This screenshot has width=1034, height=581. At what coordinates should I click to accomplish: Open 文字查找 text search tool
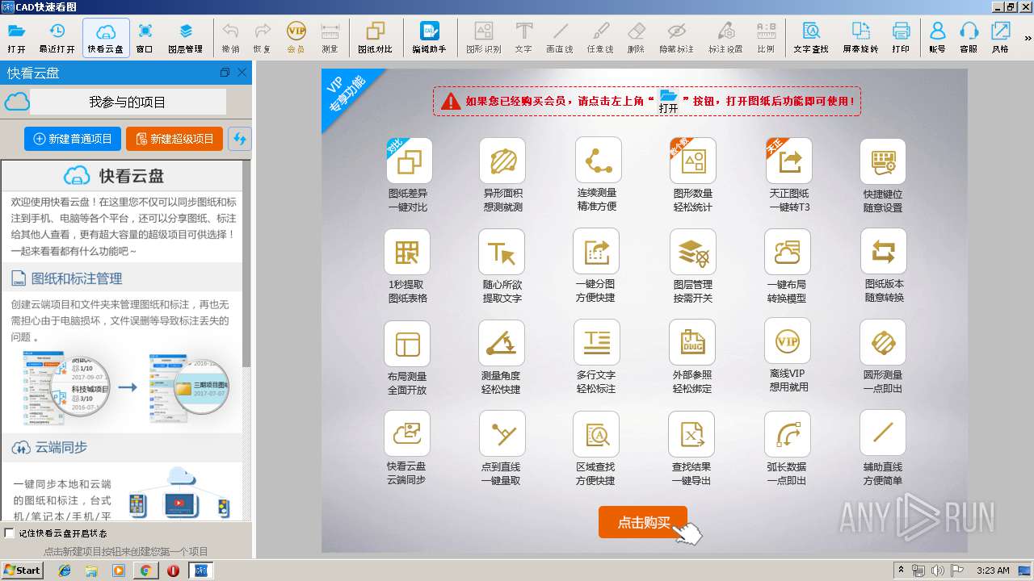click(x=811, y=38)
